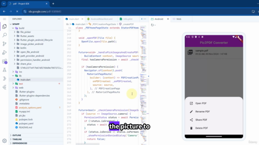Open the reload options dropdown arrow
This screenshot has width=259, height=145.
pos(155,25)
